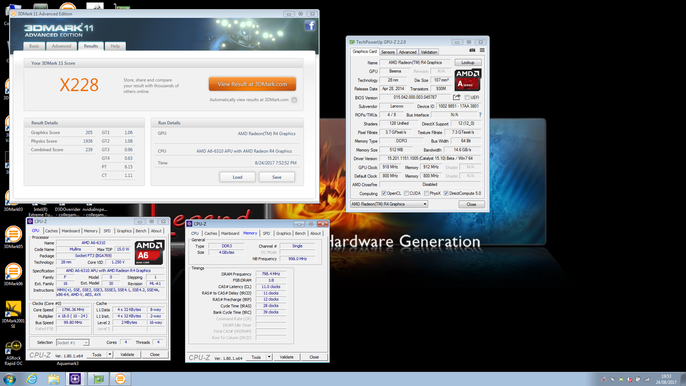The width and height of the screenshot is (686, 386).
Task: Toggle the CUDA checkbox
Action: pyautogui.click(x=406, y=193)
